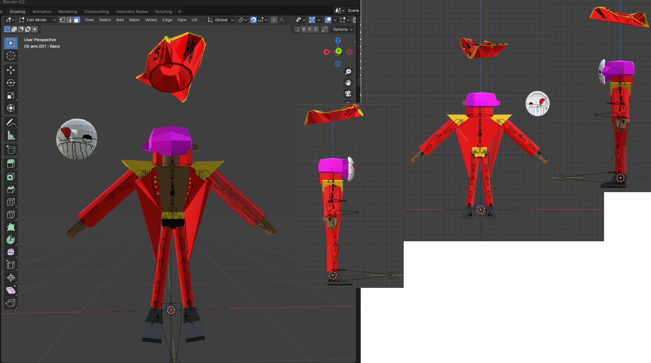
Task: Open the Edit Mode dropdown
Action: 38,20
